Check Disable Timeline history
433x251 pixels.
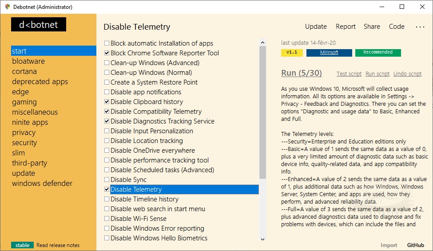107,199
